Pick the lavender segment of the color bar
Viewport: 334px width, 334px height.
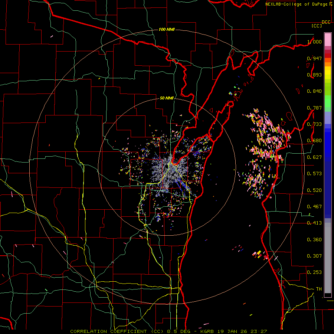[x=328, y=118]
